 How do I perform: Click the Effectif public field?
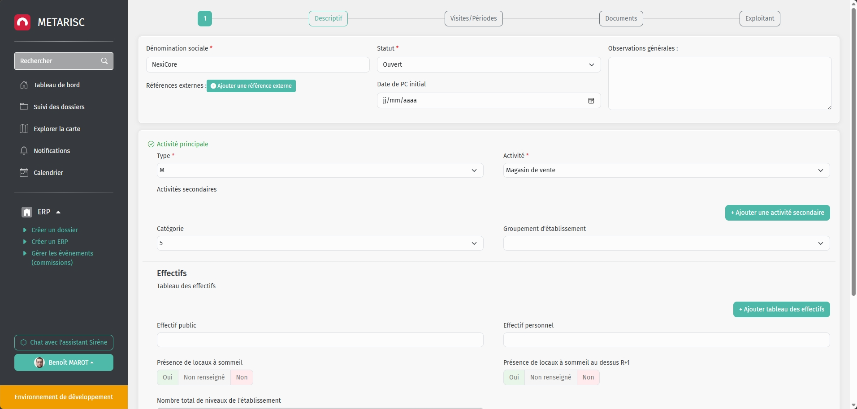click(x=320, y=340)
